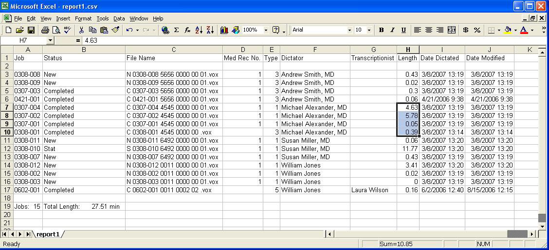
Task: Apply Currency style with dollar icon
Action: coord(466,30)
